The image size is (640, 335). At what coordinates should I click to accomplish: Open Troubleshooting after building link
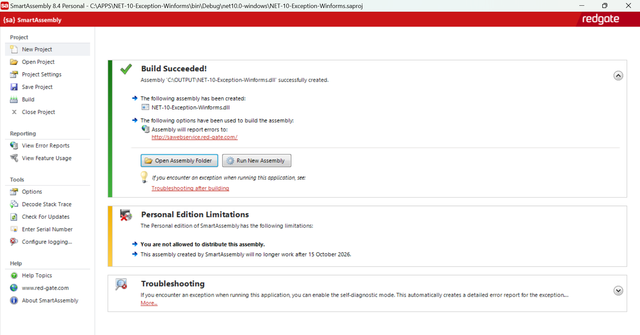pyautogui.click(x=190, y=188)
